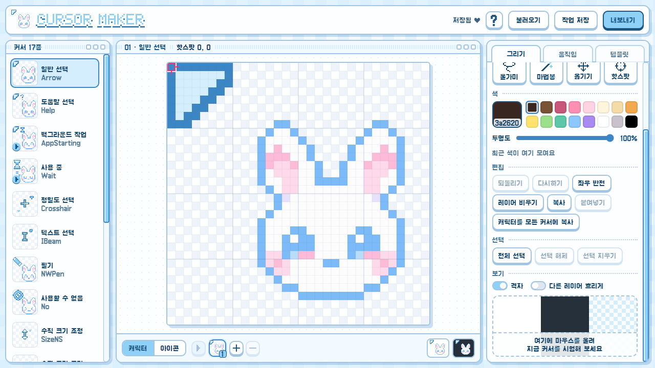This screenshot has width=655, height=368.
Task: Preview cursor on dark background
Action: click(464, 349)
